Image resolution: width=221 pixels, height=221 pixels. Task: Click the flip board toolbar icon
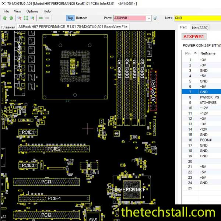[x=18, y=18]
